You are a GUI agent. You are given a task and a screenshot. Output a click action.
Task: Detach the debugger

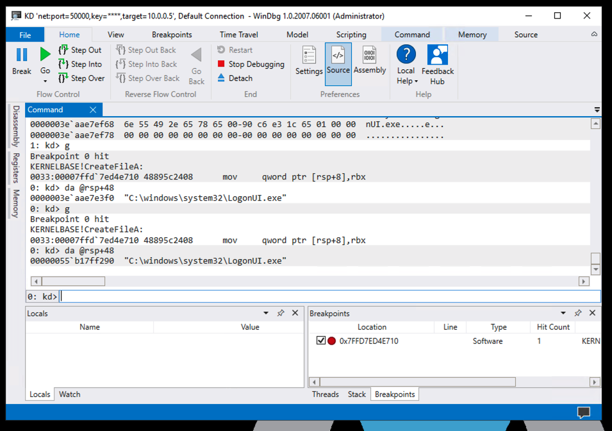click(235, 78)
